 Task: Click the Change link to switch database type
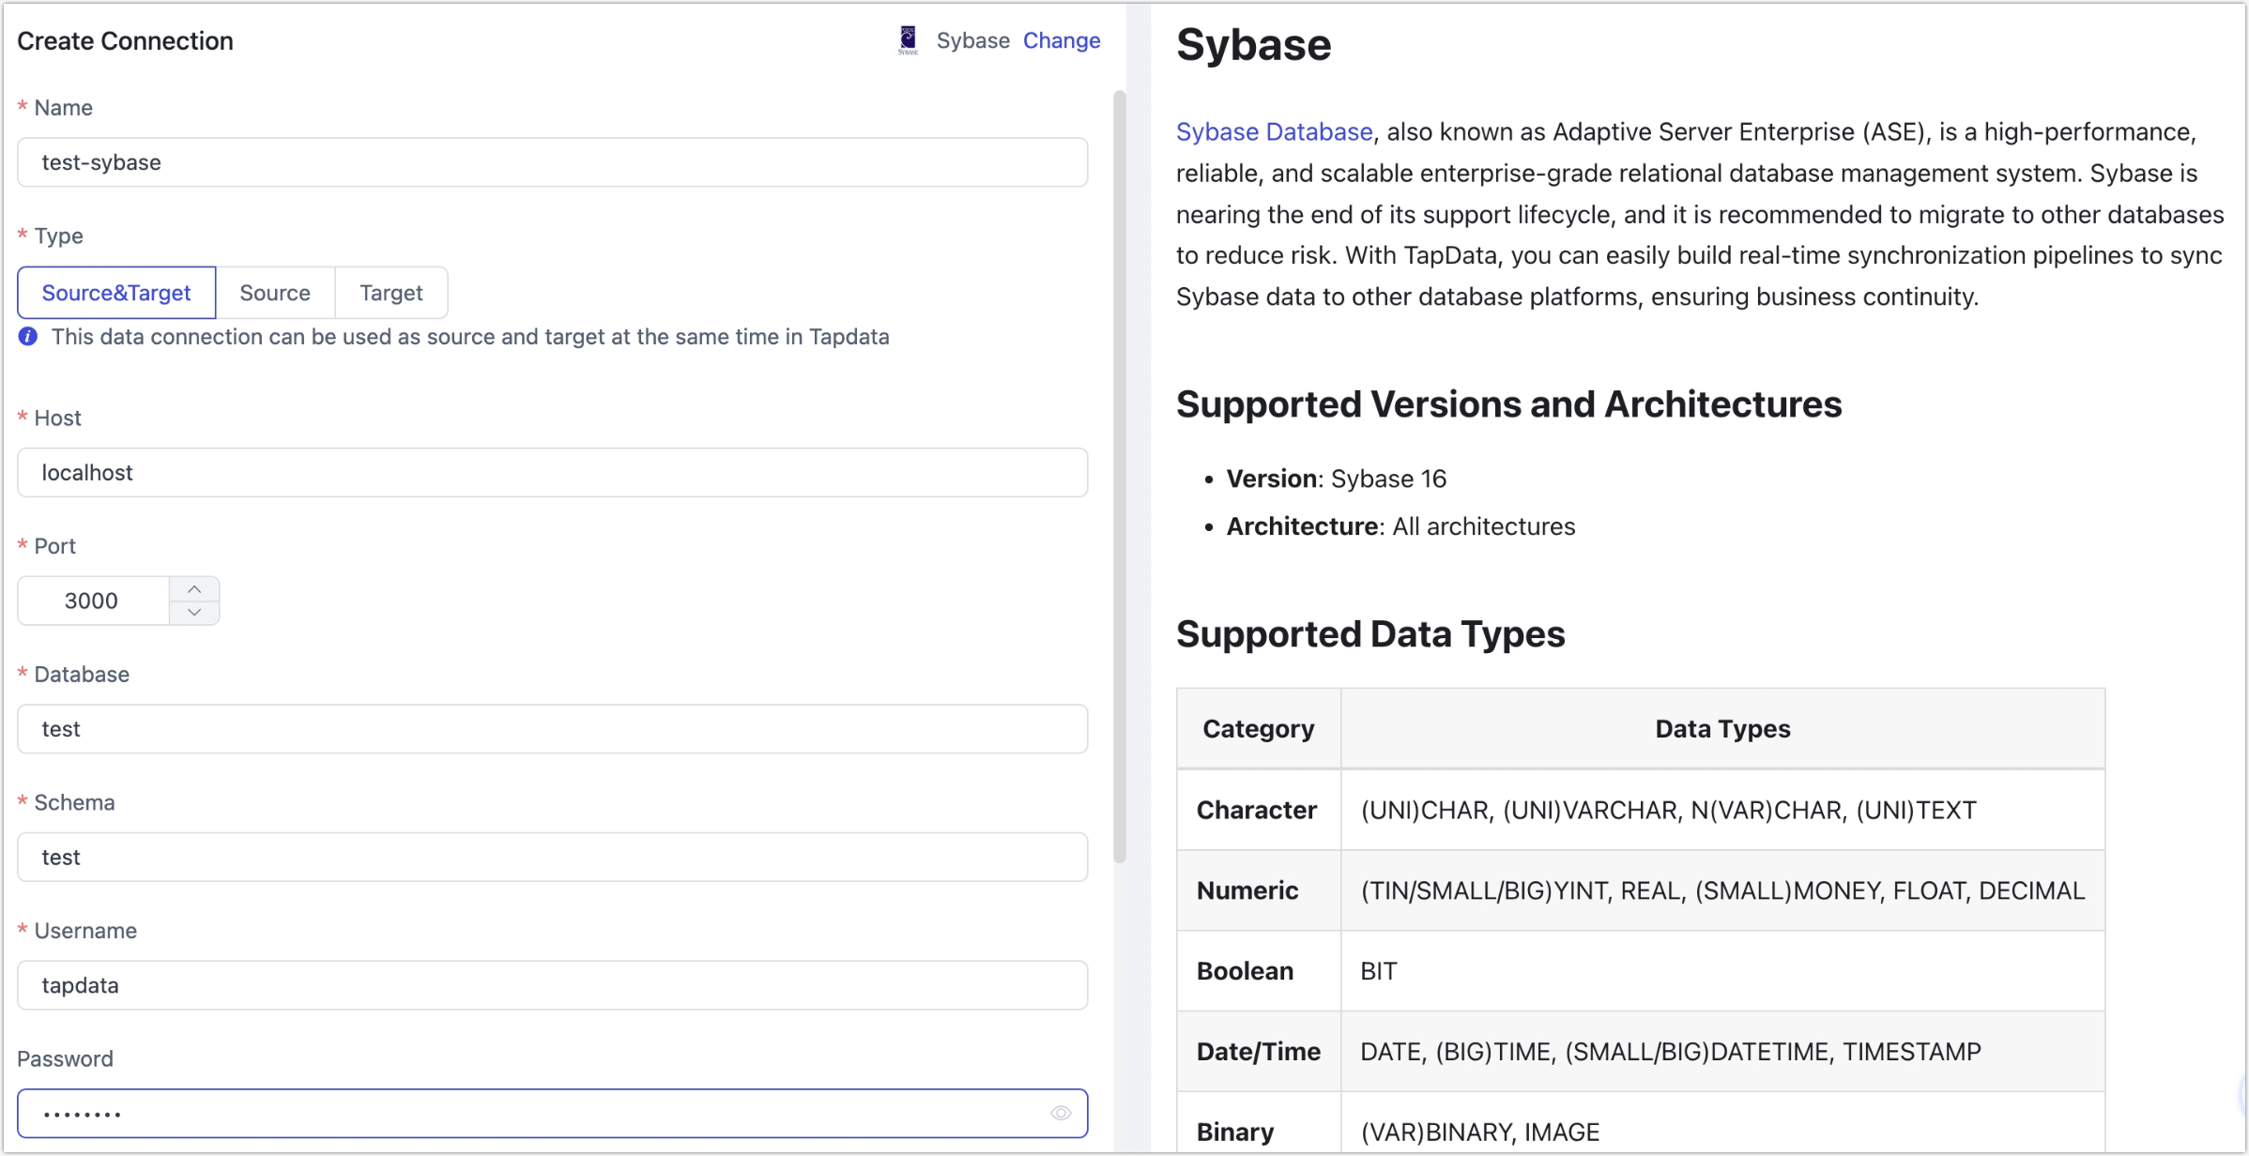pyautogui.click(x=1061, y=40)
